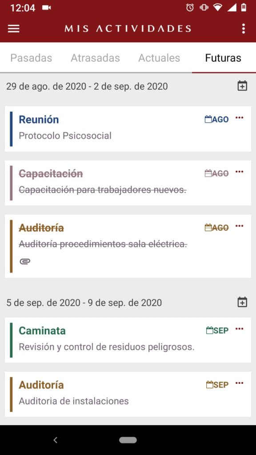Viewport: 256px width, 455px height.
Task: Open Caminata residuos peligrosos activity
Action: pyautogui.click(x=128, y=340)
